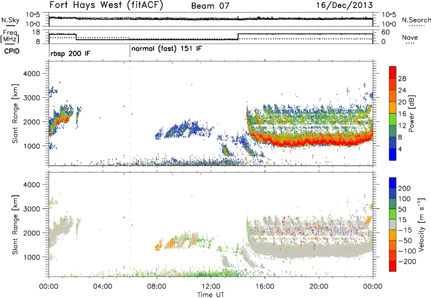
Task: Click the 'Slant Range [km]' label of power panel
Action: click(x=15, y=113)
